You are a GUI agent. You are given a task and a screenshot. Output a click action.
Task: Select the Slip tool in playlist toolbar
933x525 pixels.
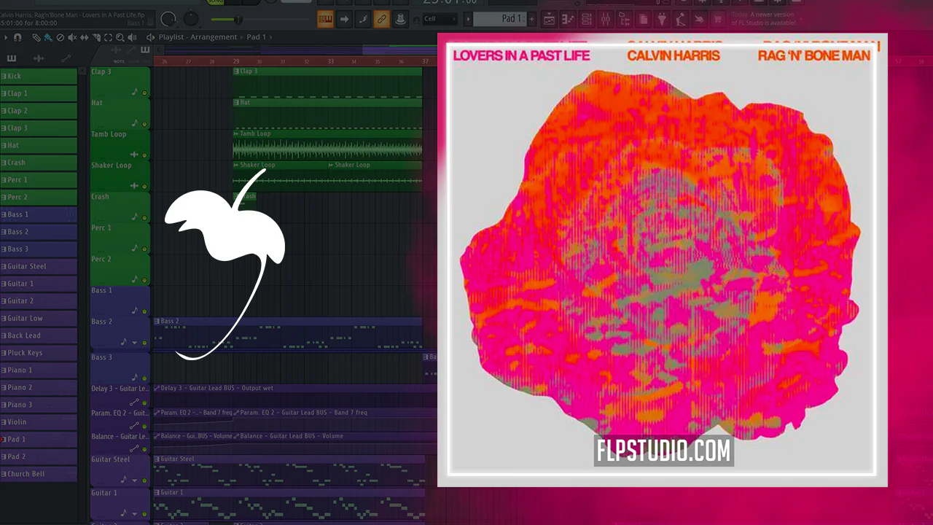coord(85,37)
